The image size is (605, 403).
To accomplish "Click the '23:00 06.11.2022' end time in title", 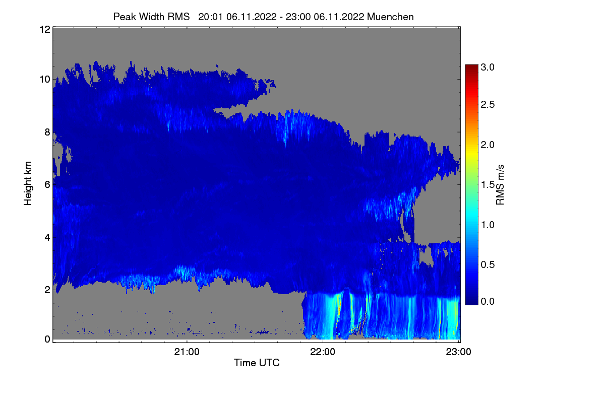I will click(325, 17).
